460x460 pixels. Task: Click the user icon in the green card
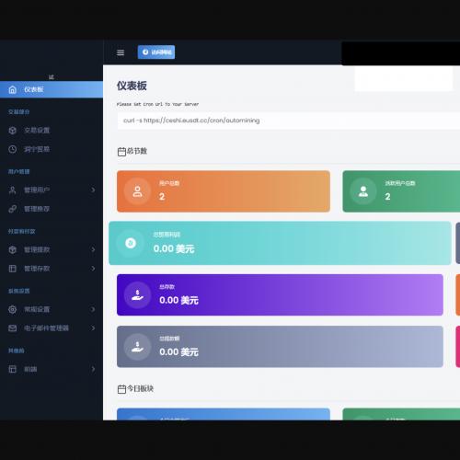point(363,191)
